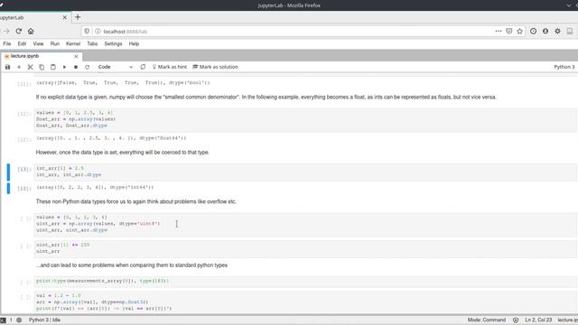Open the View menu
This screenshot has height=325, width=578.
tap(38, 43)
